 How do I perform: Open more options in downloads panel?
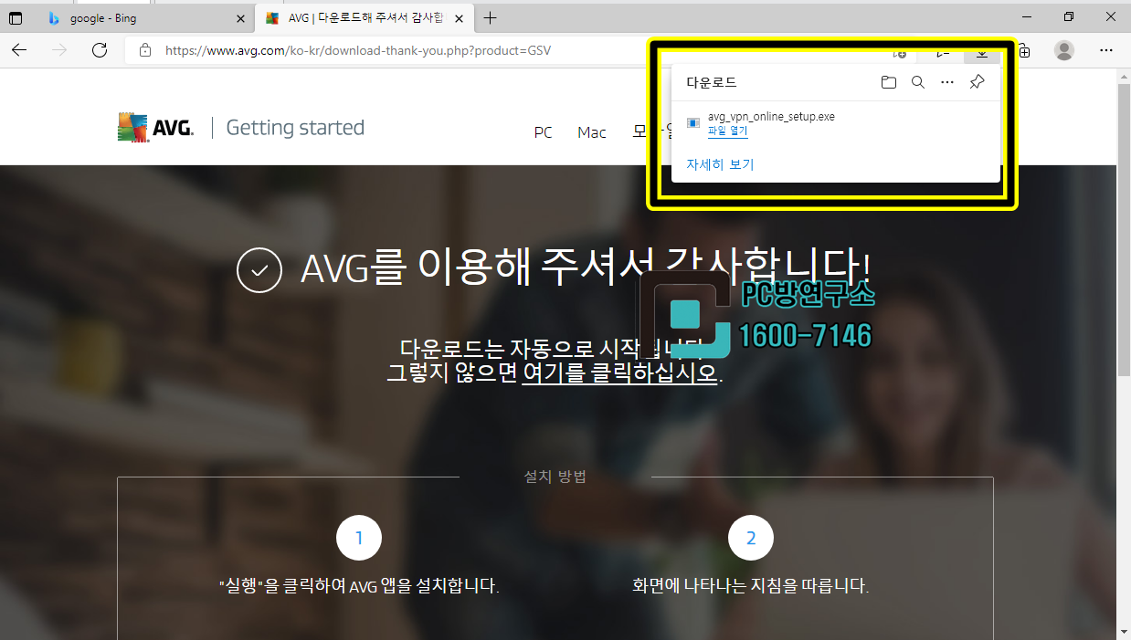click(x=947, y=82)
